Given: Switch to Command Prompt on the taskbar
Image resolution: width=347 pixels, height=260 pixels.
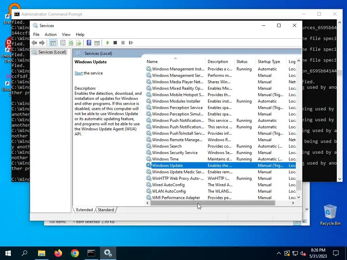Looking at the screenshot, I should [91, 253].
